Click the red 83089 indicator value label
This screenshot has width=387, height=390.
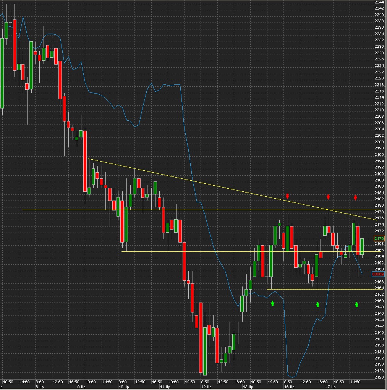[x=378, y=274]
